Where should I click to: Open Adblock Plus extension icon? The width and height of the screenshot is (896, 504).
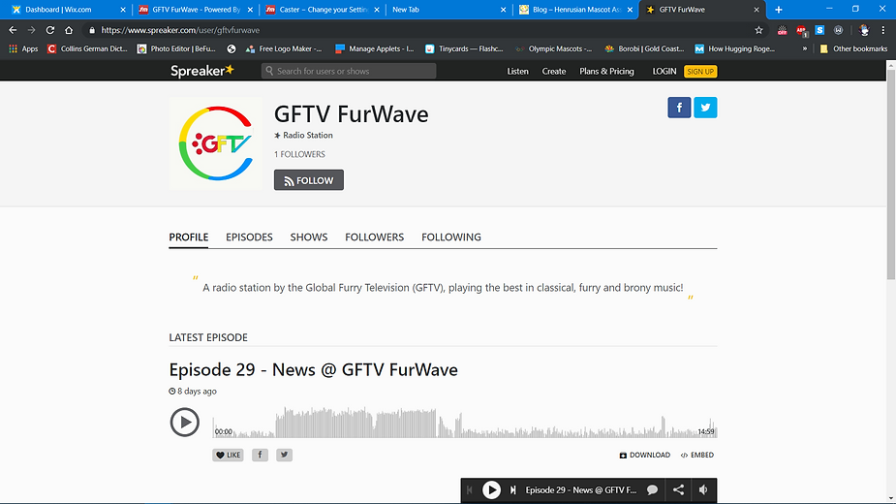click(801, 30)
